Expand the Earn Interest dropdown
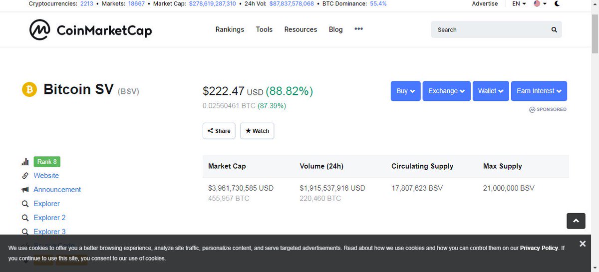Image resolution: width=599 pixels, height=272 pixels. pyautogui.click(x=539, y=91)
